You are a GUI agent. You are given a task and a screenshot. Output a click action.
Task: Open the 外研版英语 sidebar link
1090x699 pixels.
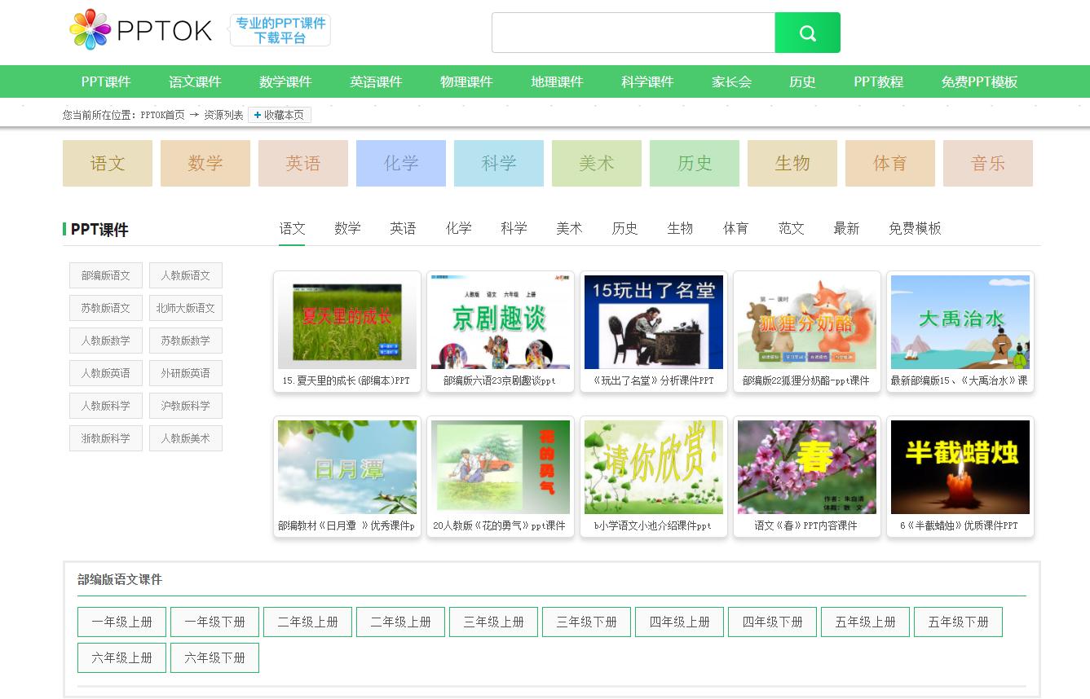(185, 373)
